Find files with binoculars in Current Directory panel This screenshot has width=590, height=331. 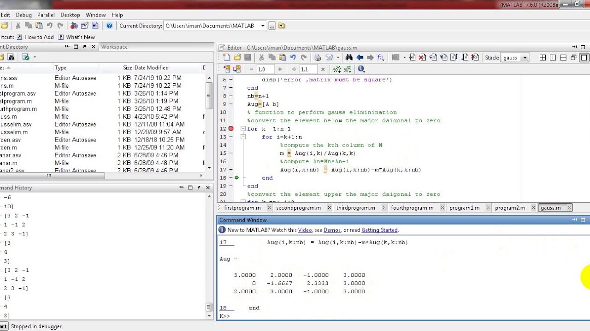tap(11, 57)
